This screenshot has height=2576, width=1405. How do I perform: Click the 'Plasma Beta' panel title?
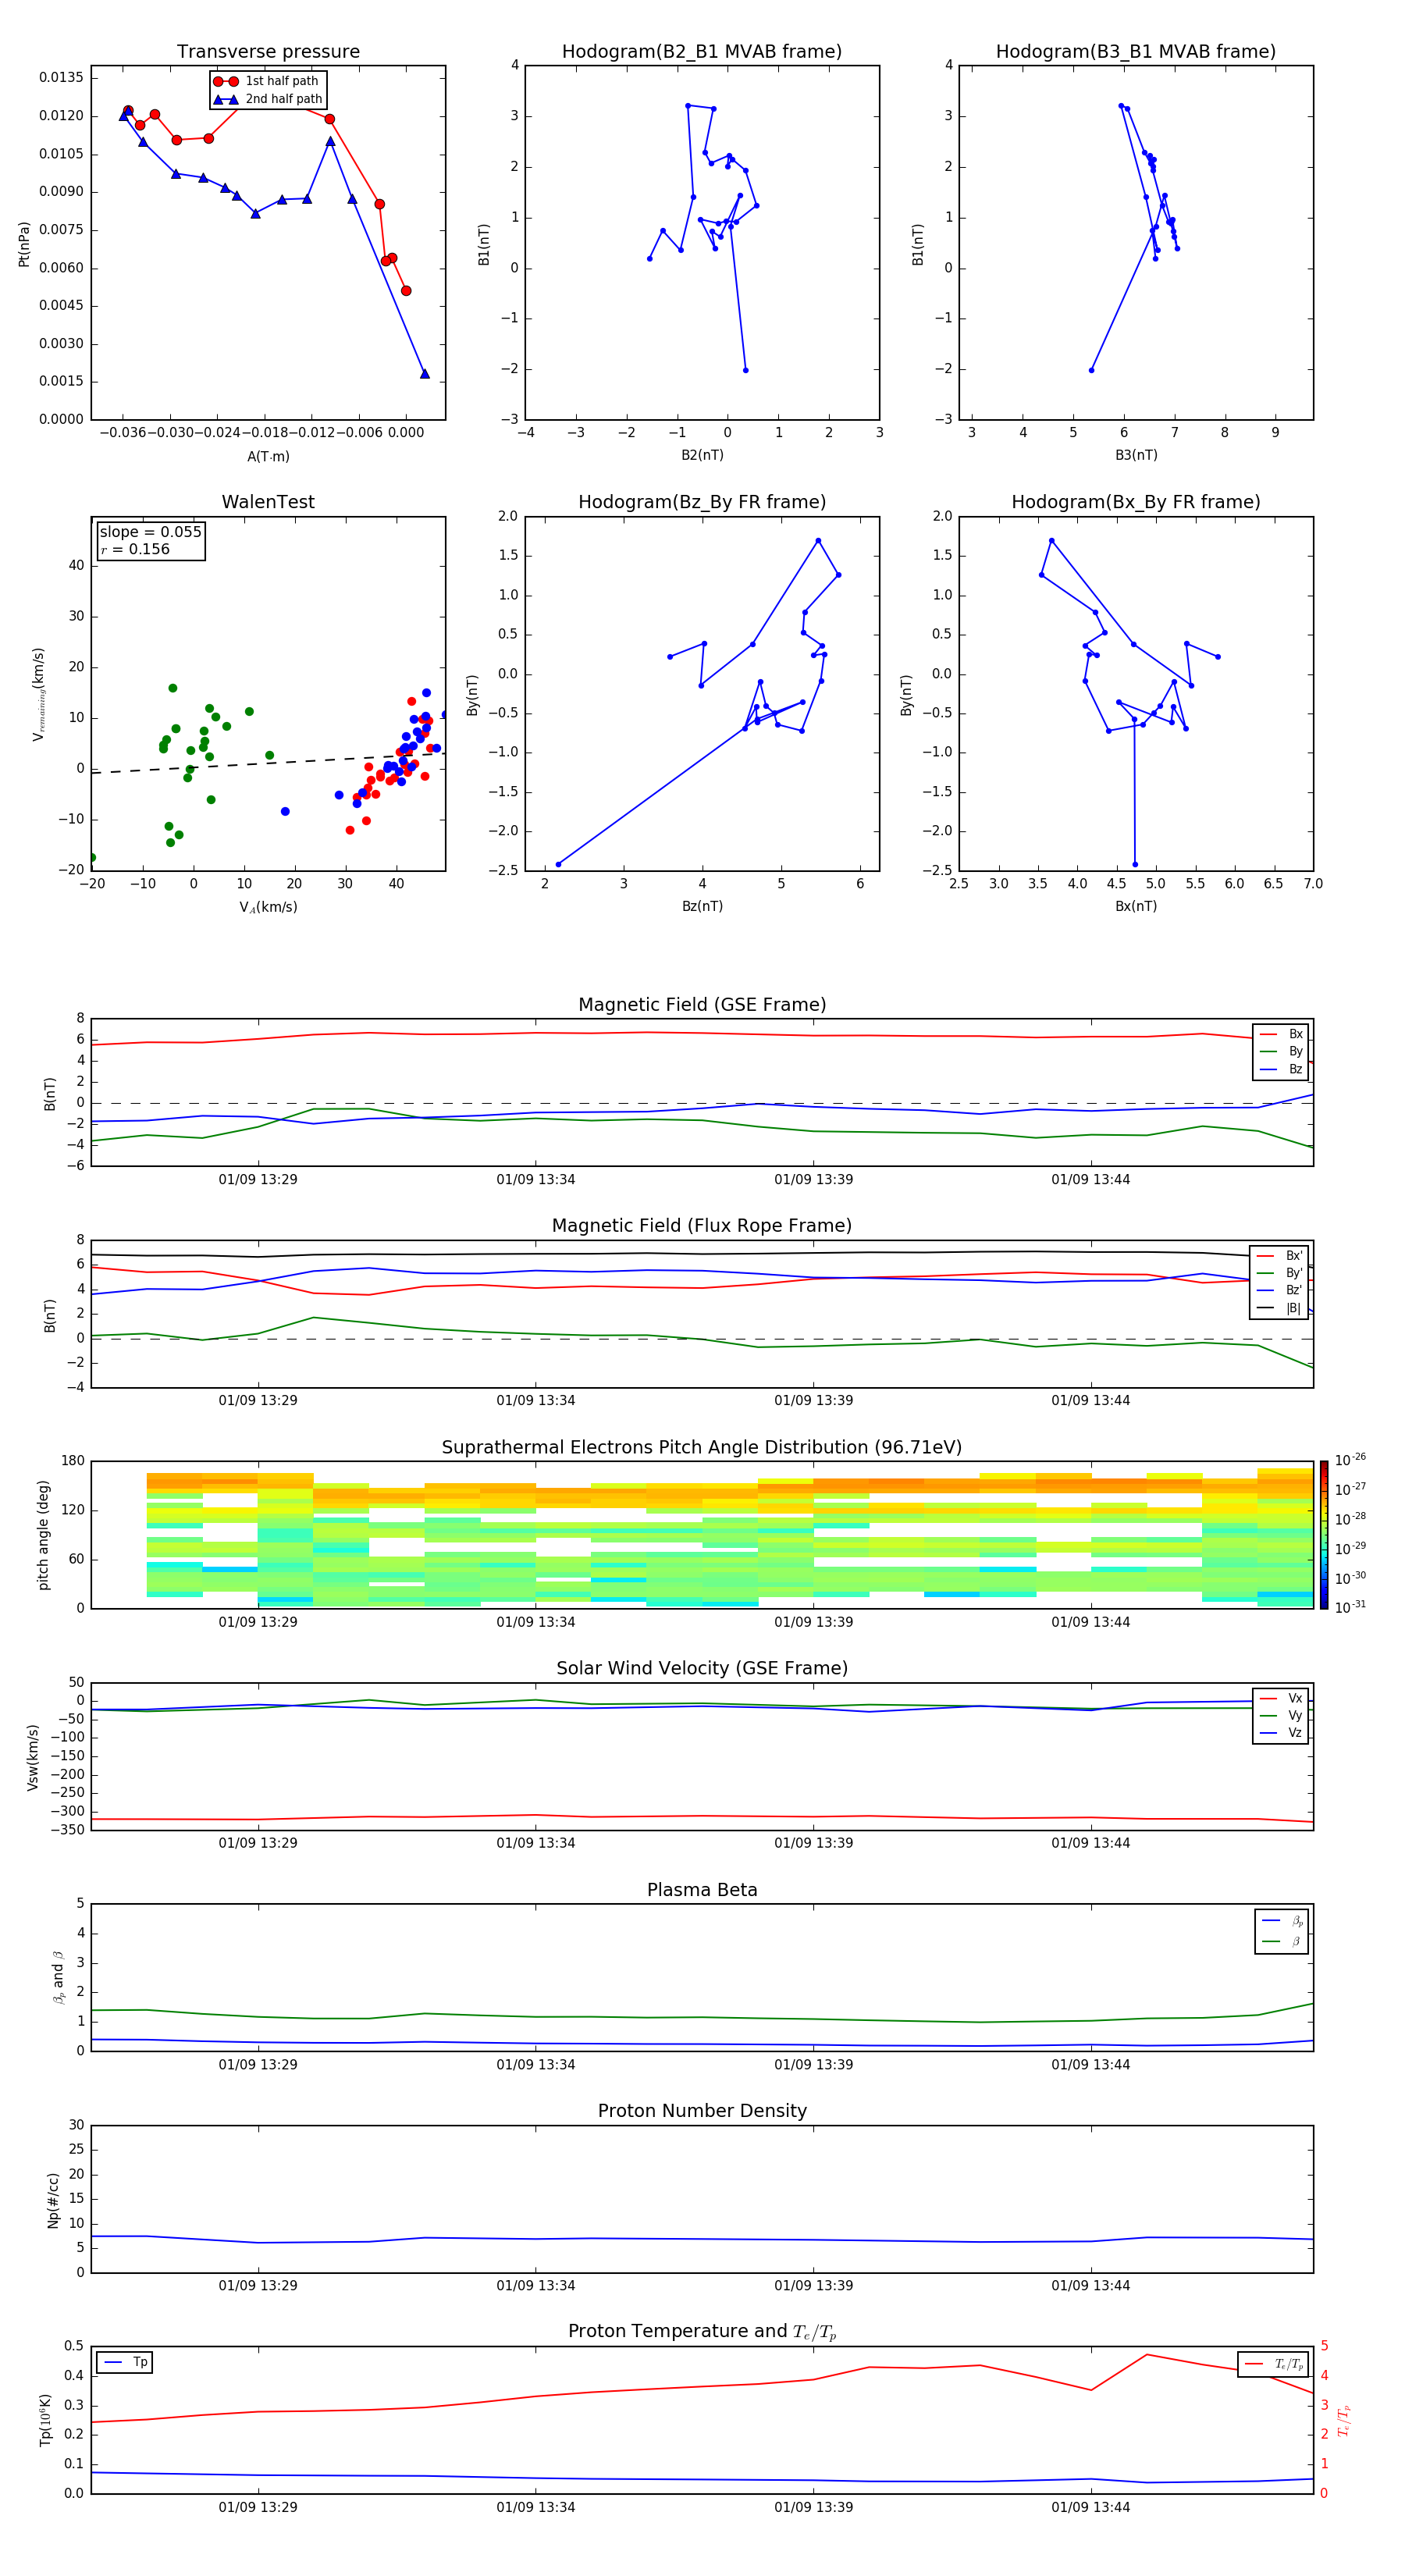click(x=702, y=1891)
